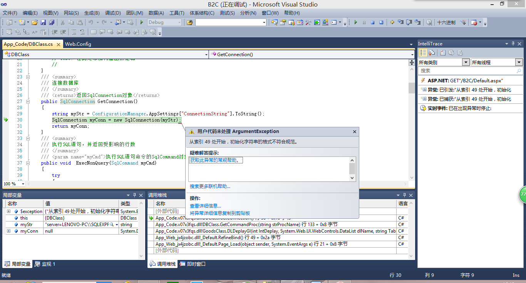Collapse the ExecNonQuery outline at line 37
The width and height of the screenshot is (526, 283).
tap(28, 163)
